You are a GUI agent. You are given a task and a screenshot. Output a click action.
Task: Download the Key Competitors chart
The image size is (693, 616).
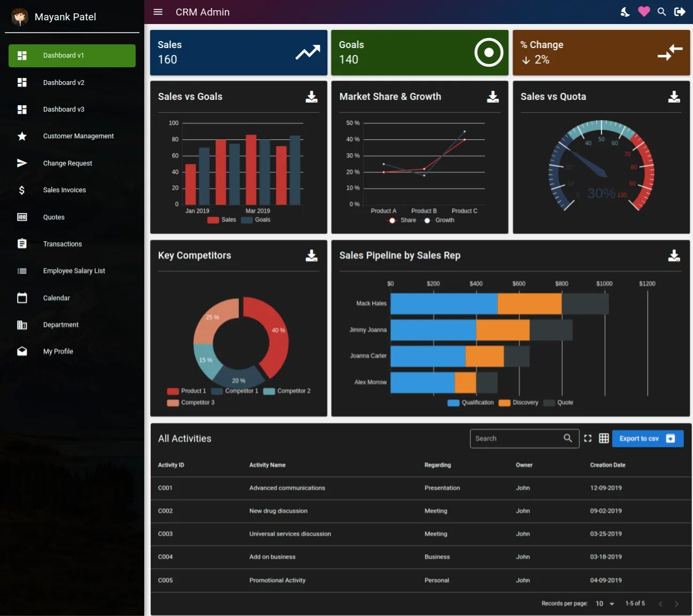pos(311,256)
